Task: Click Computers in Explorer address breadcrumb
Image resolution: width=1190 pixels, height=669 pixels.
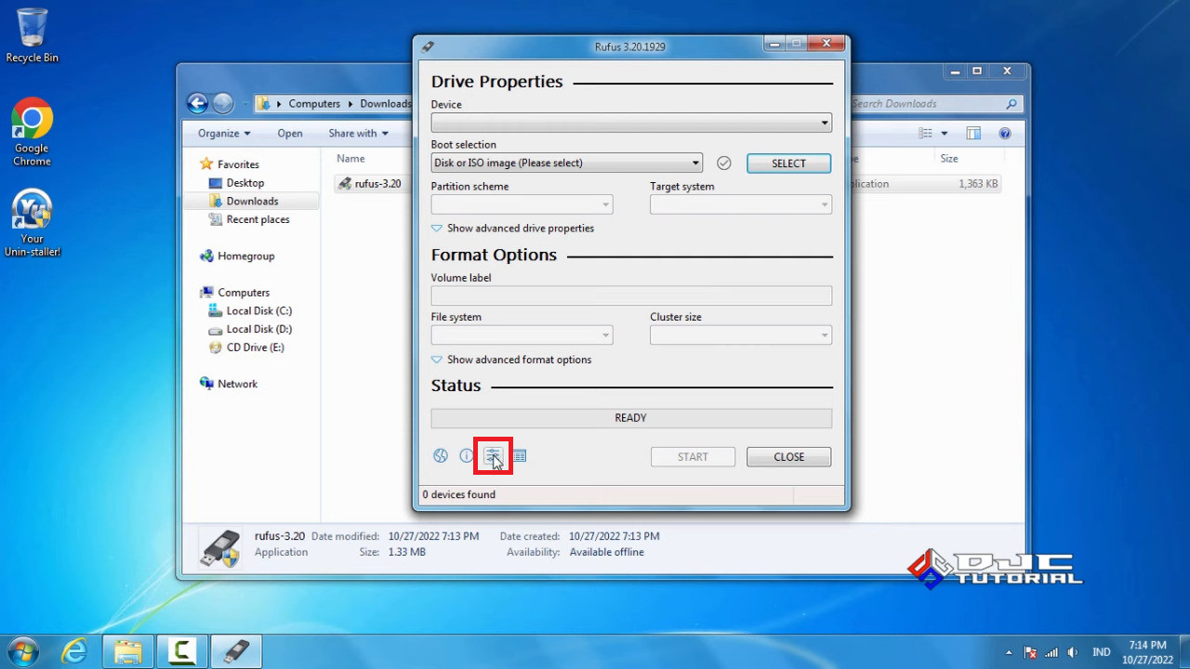Action: 314,104
